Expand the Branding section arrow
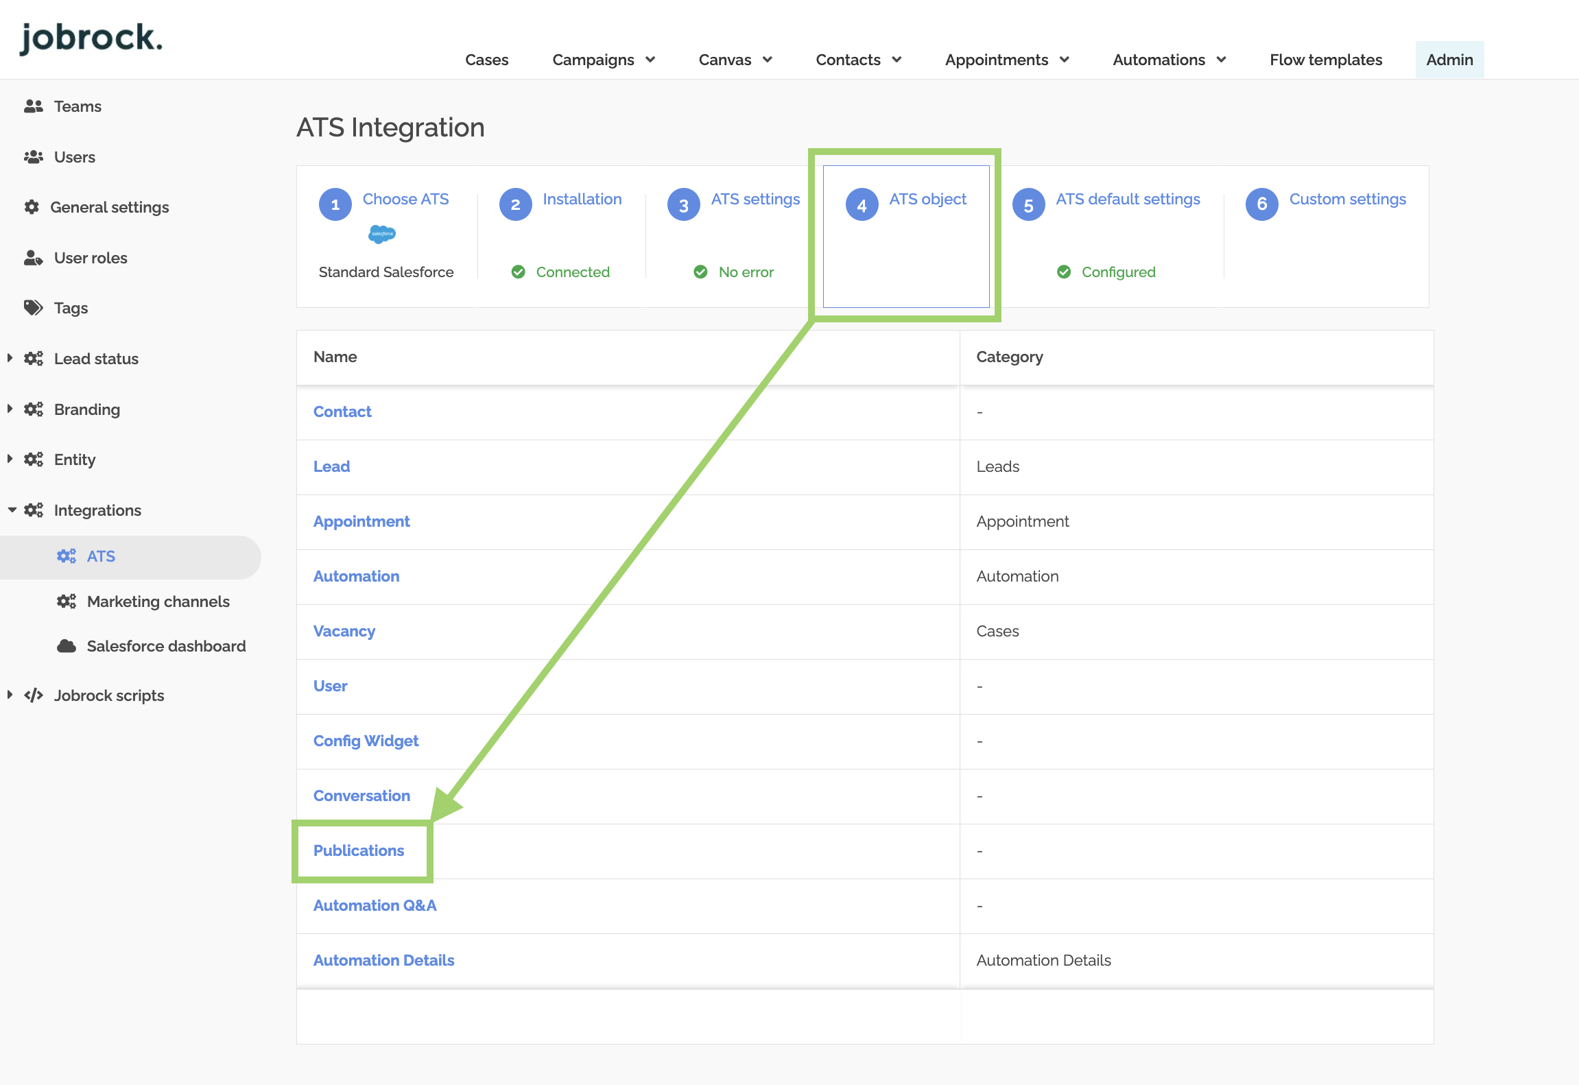This screenshot has height=1085, width=1579. click(x=10, y=409)
